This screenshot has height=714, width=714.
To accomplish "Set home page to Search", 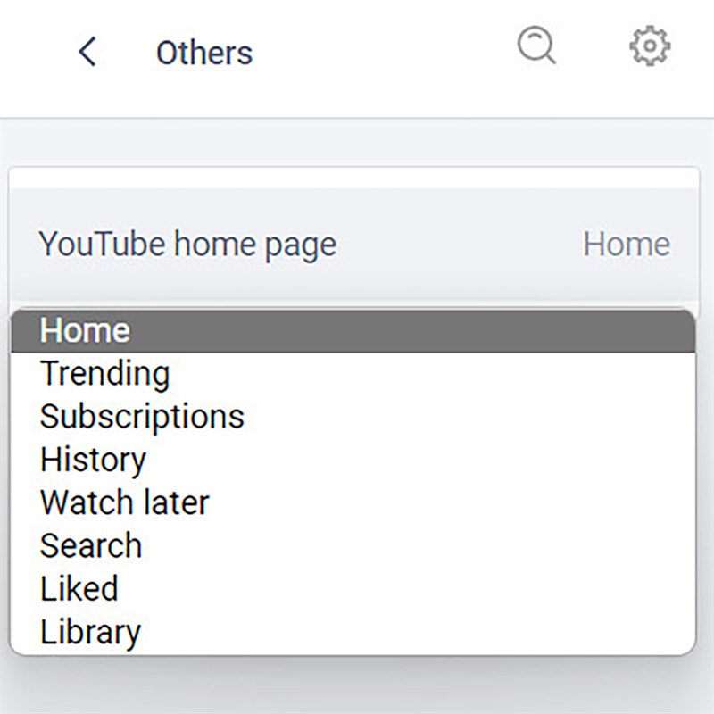I will point(91,545).
